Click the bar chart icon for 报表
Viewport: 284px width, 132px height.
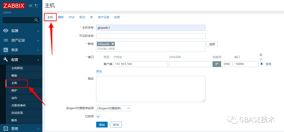6,50
